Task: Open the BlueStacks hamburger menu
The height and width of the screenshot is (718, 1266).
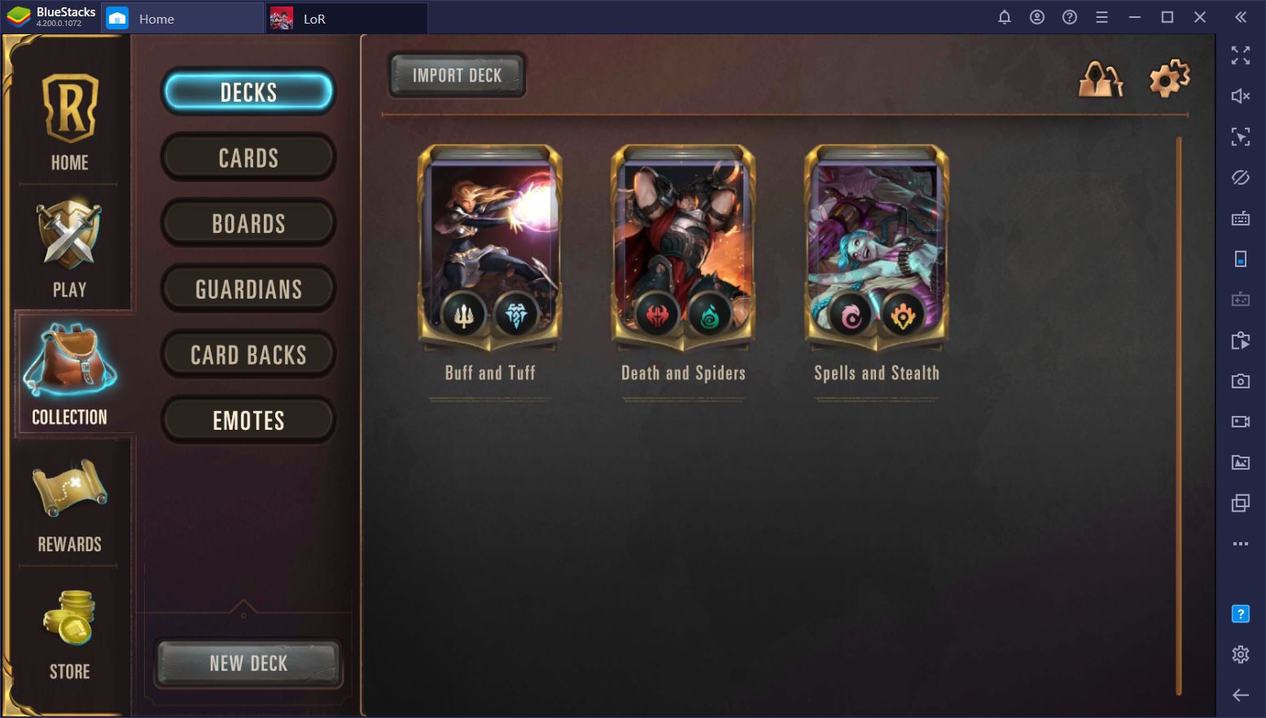Action: pos(1102,17)
